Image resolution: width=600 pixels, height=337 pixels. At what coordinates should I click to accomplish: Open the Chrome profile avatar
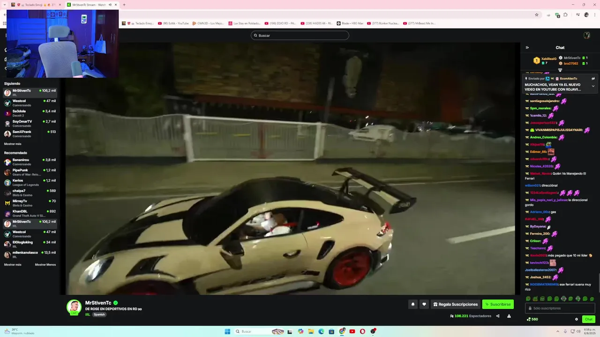(586, 15)
